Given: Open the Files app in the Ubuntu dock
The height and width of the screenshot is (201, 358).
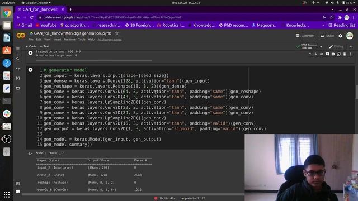Looking at the screenshot, I should click(7, 25).
